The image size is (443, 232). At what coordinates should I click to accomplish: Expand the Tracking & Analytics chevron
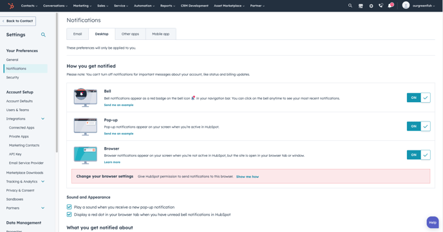click(x=43, y=181)
